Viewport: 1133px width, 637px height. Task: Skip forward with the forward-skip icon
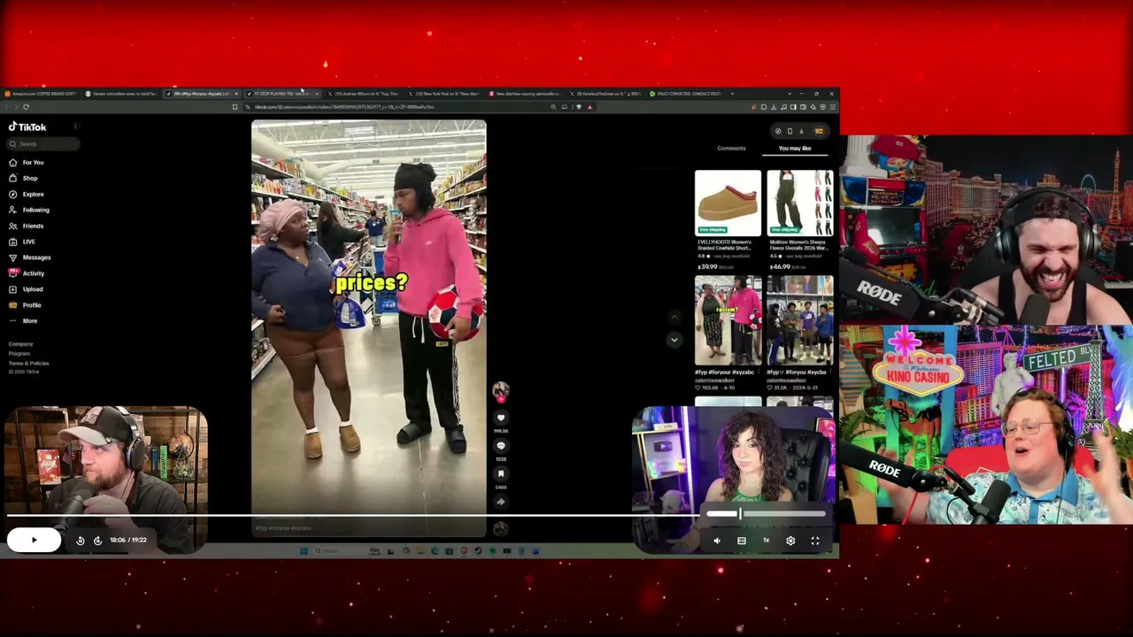coord(97,541)
